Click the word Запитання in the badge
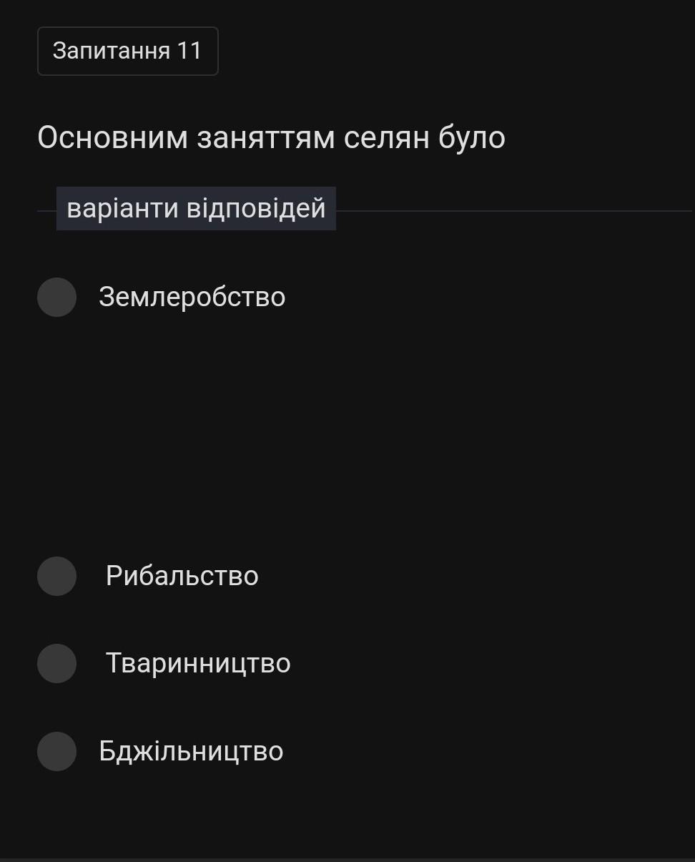Image resolution: width=695 pixels, height=862 pixels. [112, 51]
